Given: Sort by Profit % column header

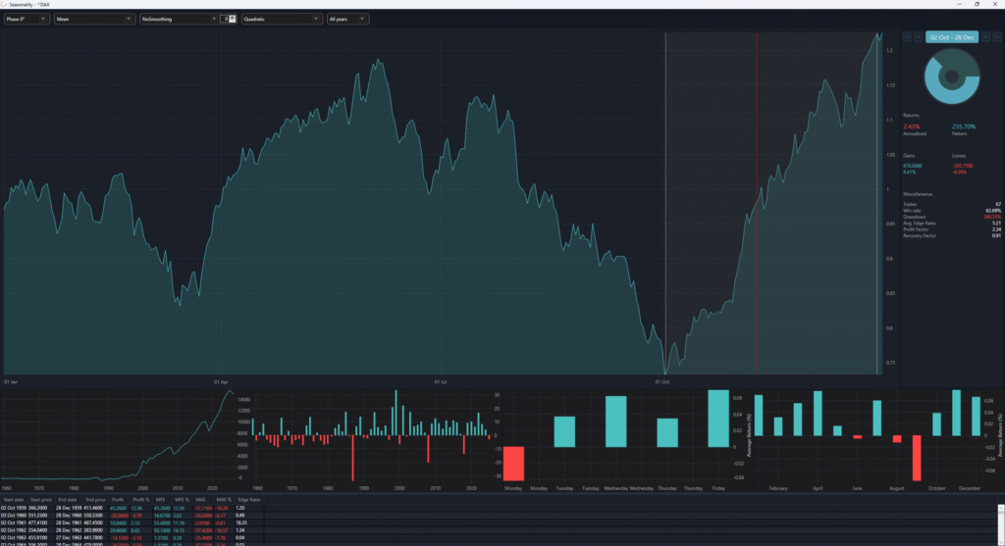Looking at the screenshot, I should point(140,500).
